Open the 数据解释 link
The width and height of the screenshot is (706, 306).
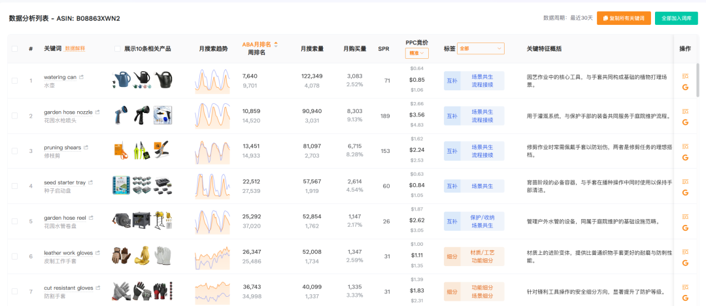tap(75, 48)
